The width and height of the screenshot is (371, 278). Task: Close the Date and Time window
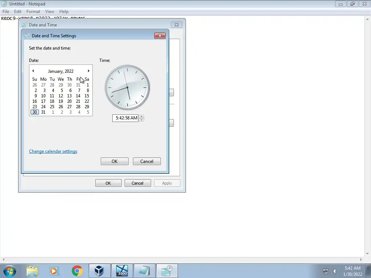coord(176,25)
